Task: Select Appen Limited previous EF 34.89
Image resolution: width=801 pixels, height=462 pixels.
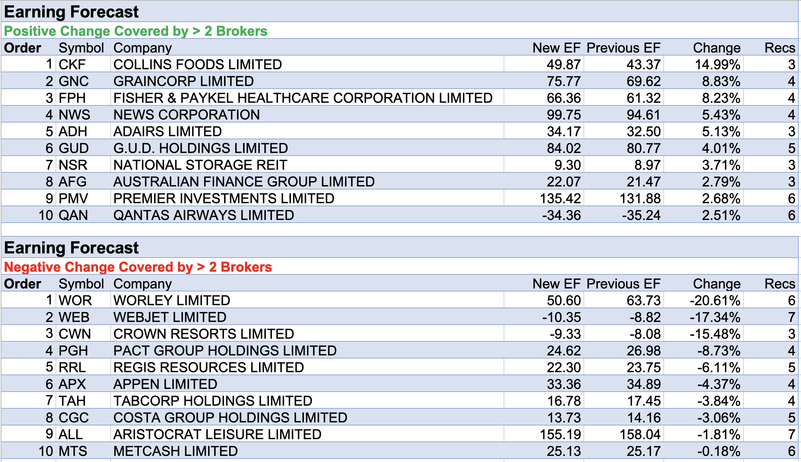Action: (643, 384)
